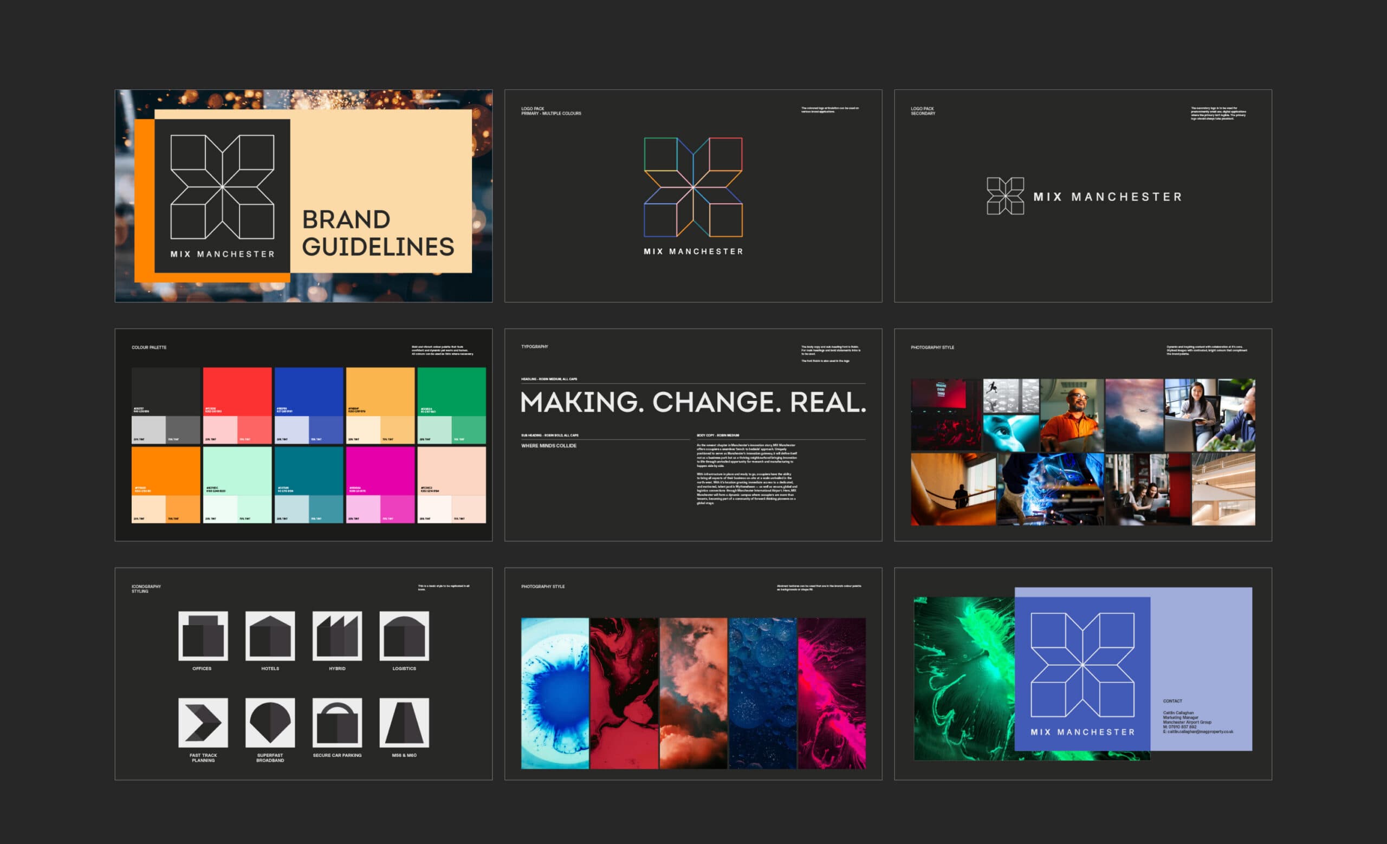Pick the teal colour swatch
1387x844 pixels.
click(x=308, y=471)
